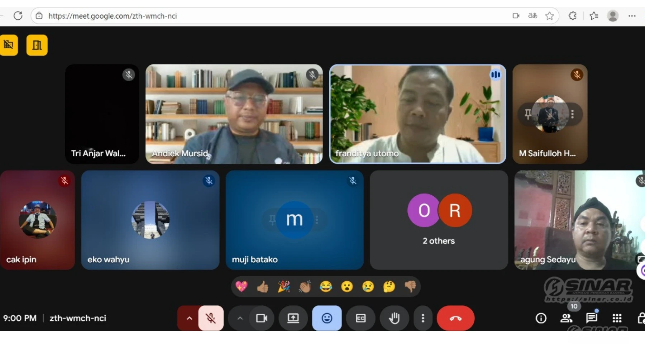Open the in-call chat panel
The height and width of the screenshot is (363, 645).
(x=591, y=318)
